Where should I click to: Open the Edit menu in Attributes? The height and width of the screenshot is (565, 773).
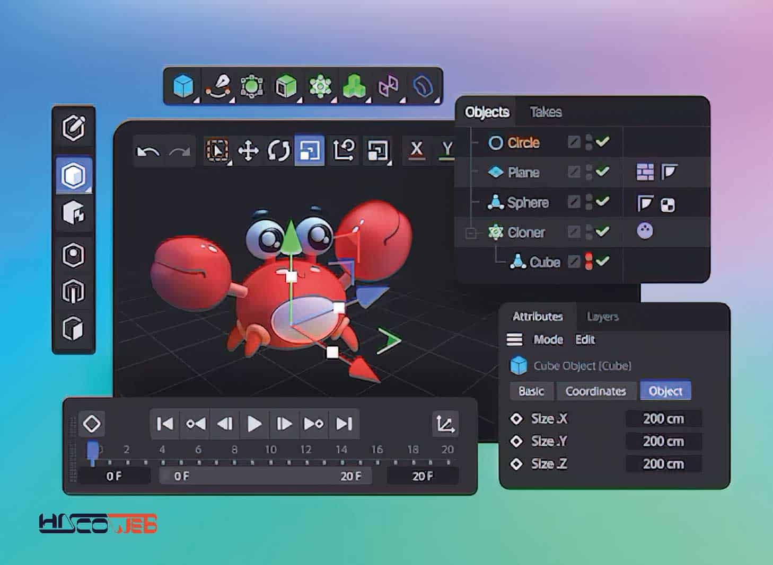[585, 339]
